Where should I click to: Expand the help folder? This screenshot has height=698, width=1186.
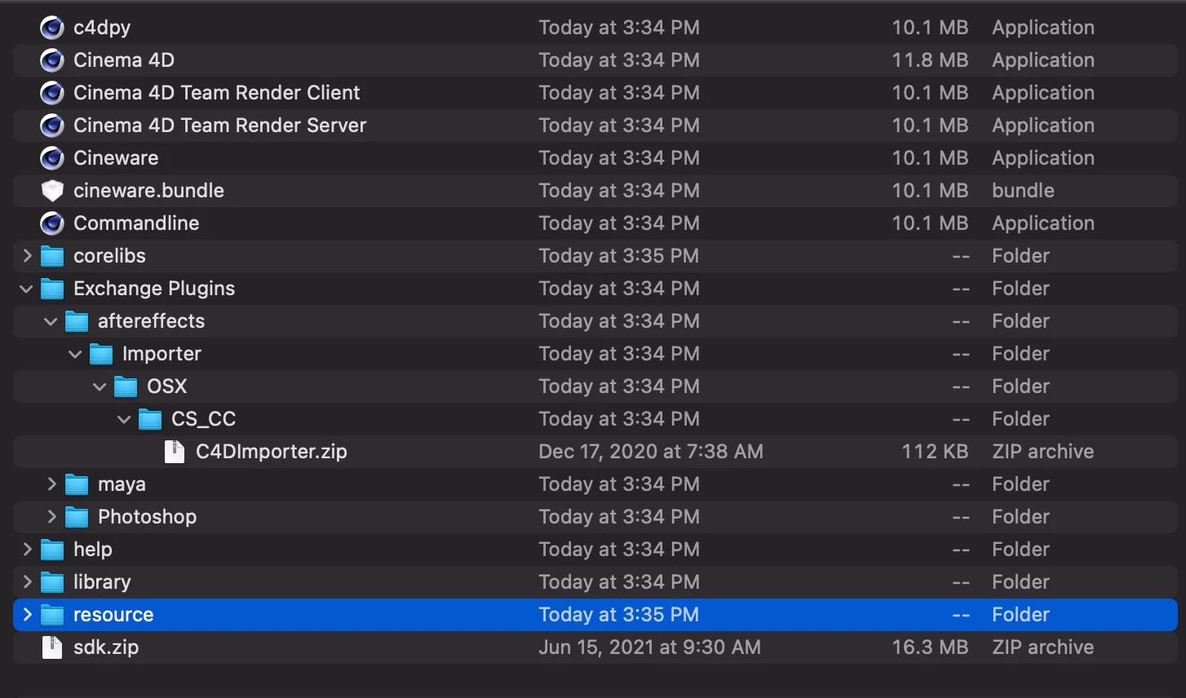coord(27,550)
